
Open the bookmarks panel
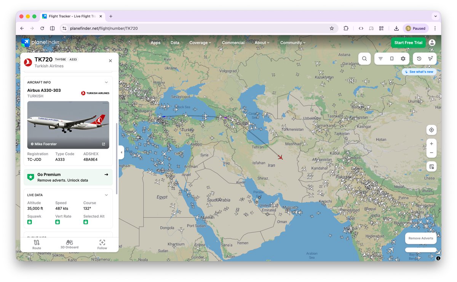(x=391, y=58)
